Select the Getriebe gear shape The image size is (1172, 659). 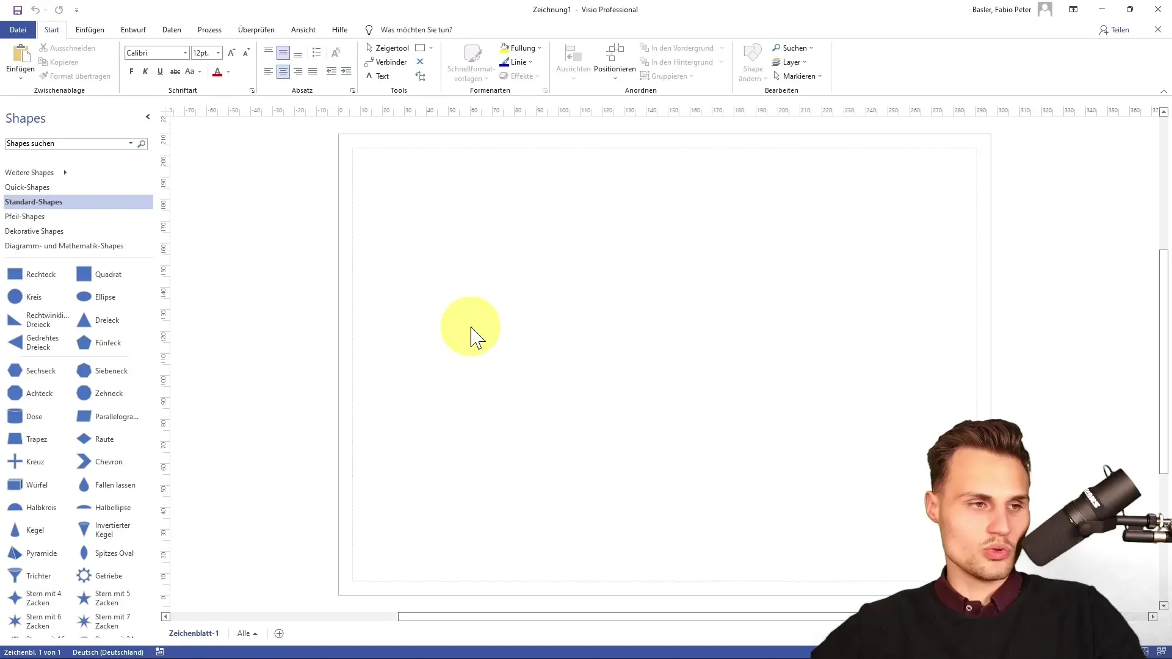pyautogui.click(x=99, y=576)
